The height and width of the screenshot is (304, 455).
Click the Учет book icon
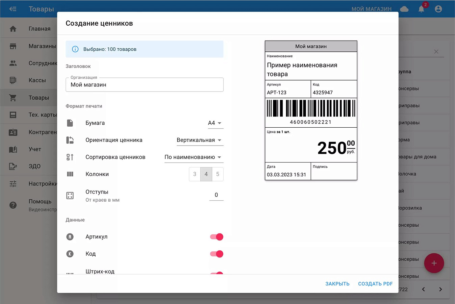13,149
